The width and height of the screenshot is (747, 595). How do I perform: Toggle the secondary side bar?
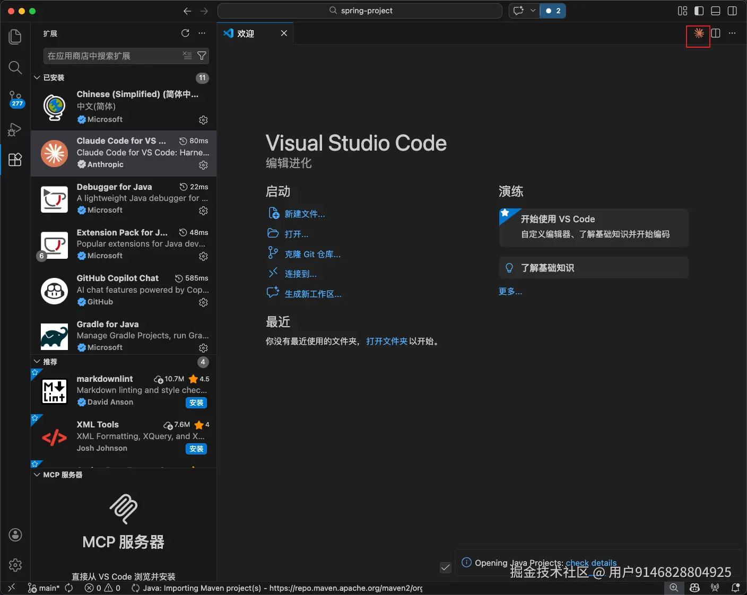point(732,11)
